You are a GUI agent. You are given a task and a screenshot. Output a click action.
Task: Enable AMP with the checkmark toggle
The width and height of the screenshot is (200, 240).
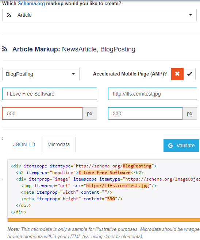click(x=189, y=74)
